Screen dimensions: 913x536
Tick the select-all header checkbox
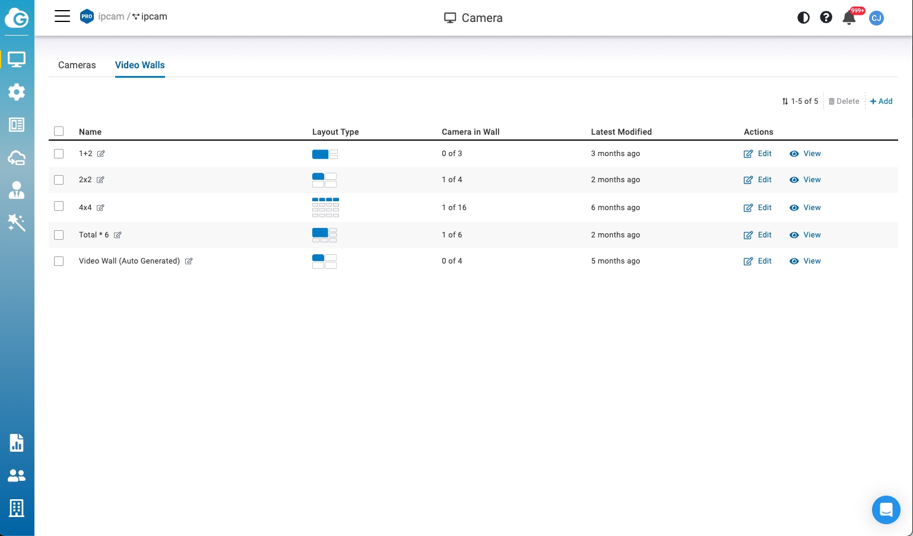click(59, 131)
